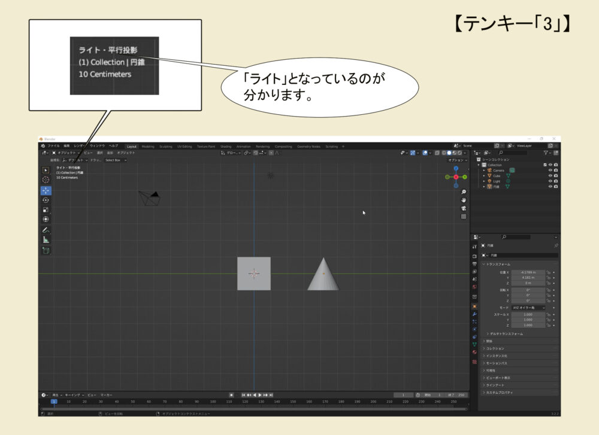Open the ファイル menu
Image resolution: width=599 pixels, height=435 pixels.
point(53,146)
